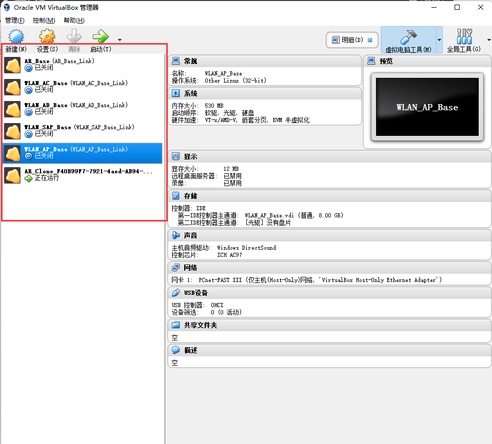
Task: Open the 全局工具 dropdown arrow
Action: [x=487, y=39]
